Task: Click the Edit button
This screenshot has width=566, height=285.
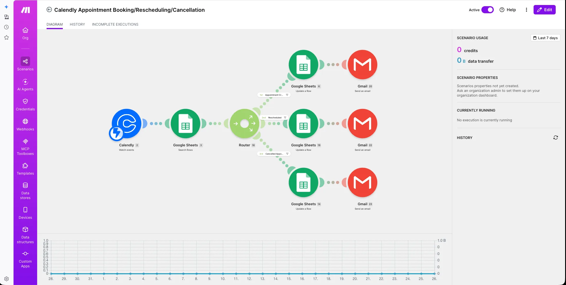Action: 544,10
